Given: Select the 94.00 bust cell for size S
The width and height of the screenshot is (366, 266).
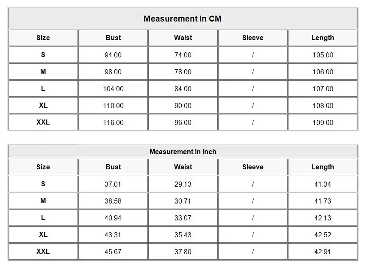Looking at the screenshot, I should click(113, 55).
